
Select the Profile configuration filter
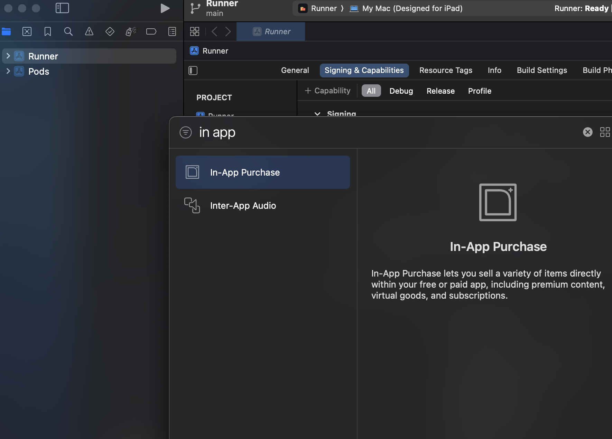click(480, 91)
